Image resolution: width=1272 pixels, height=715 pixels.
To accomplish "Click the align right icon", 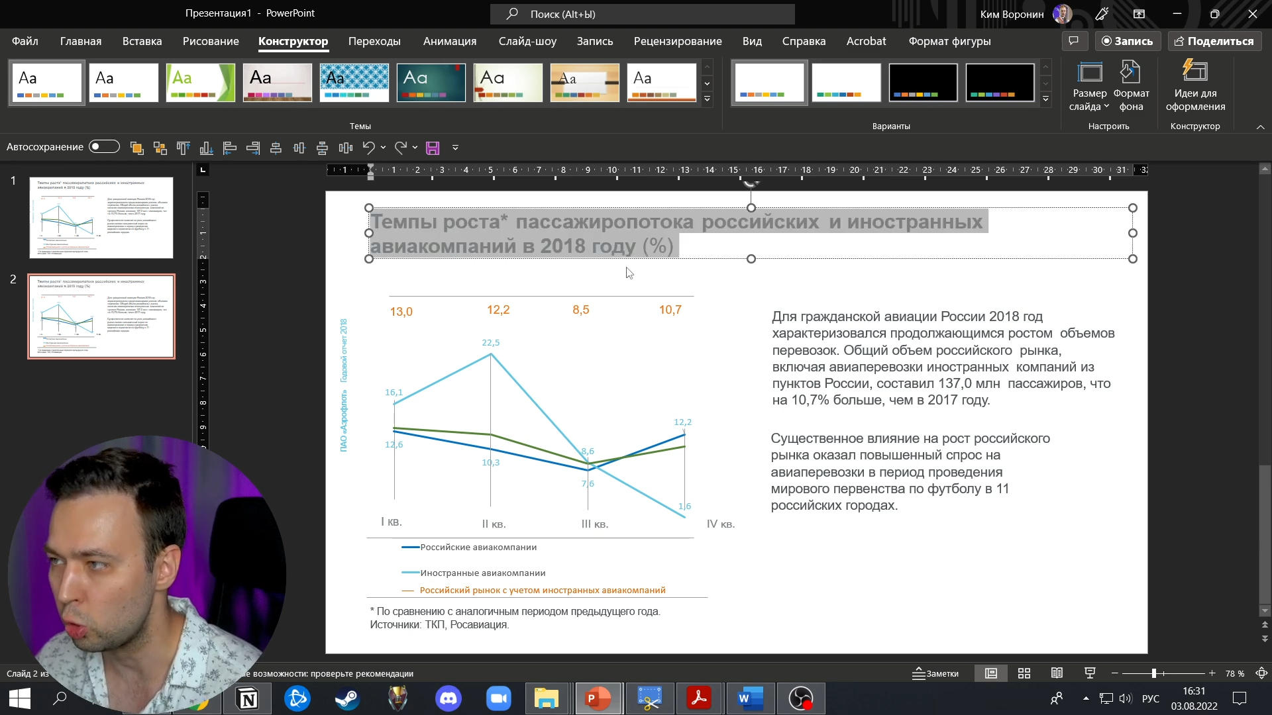I will (252, 148).
